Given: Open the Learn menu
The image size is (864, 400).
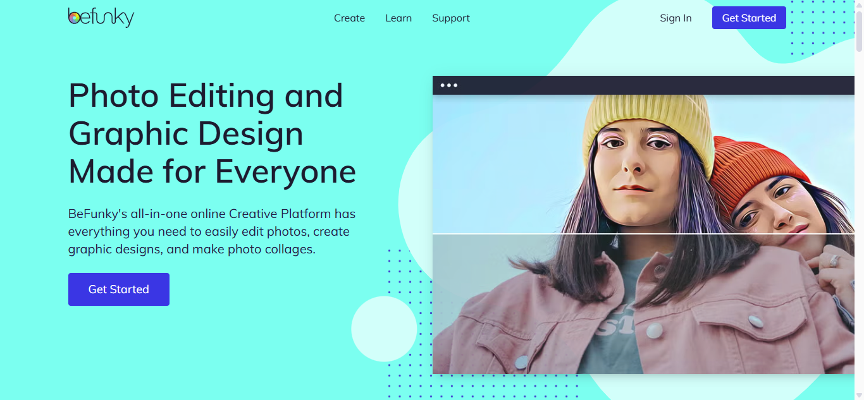Looking at the screenshot, I should click(398, 18).
